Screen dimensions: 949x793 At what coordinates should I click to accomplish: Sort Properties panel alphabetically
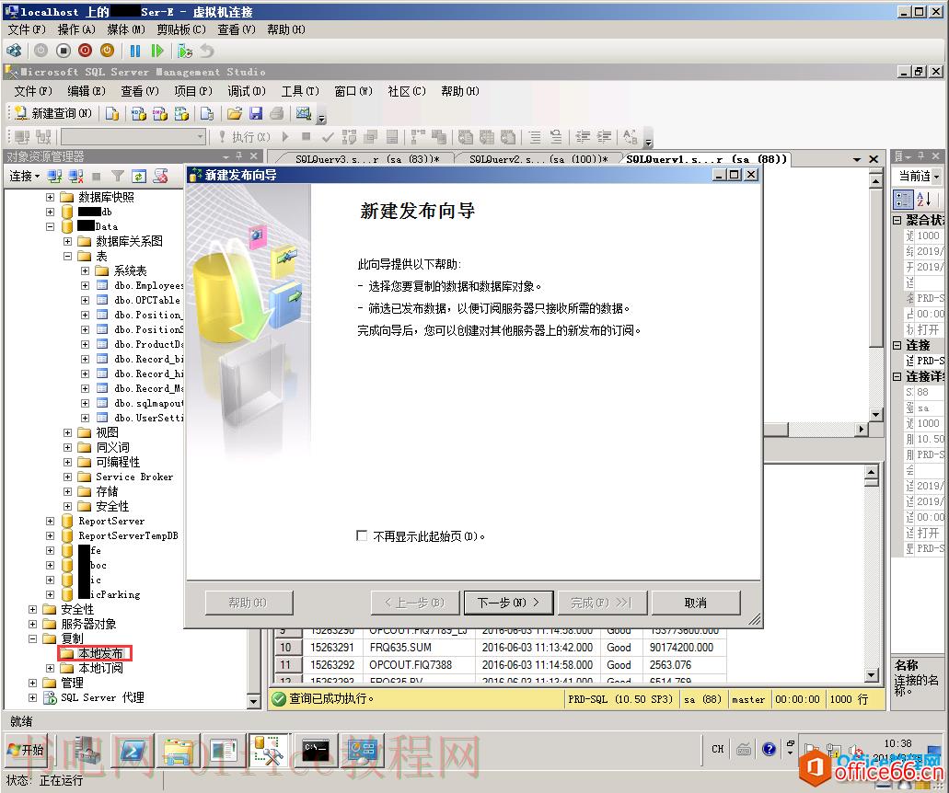pyautogui.click(x=923, y=199)
